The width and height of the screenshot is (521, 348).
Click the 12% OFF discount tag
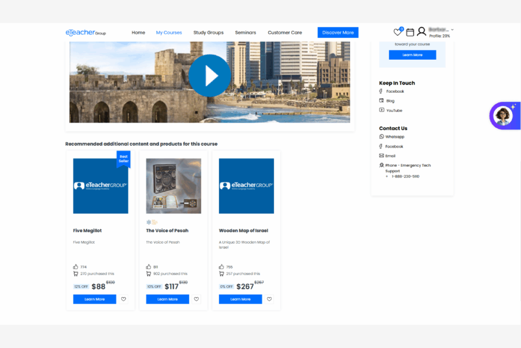click(x=81, y=286)
